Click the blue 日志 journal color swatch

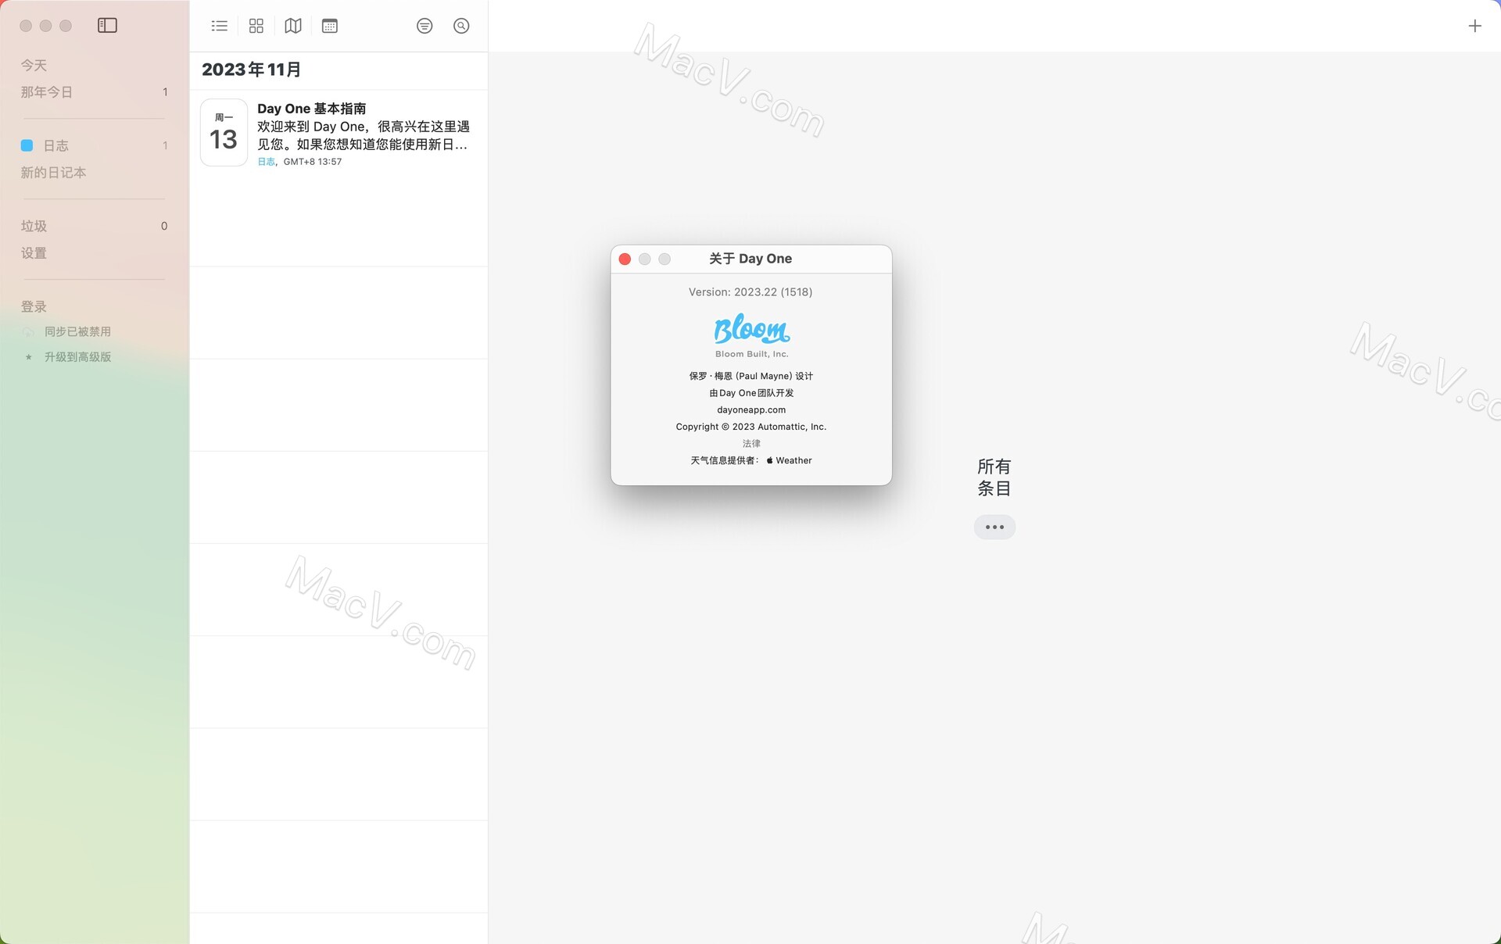tap(27, 145)
